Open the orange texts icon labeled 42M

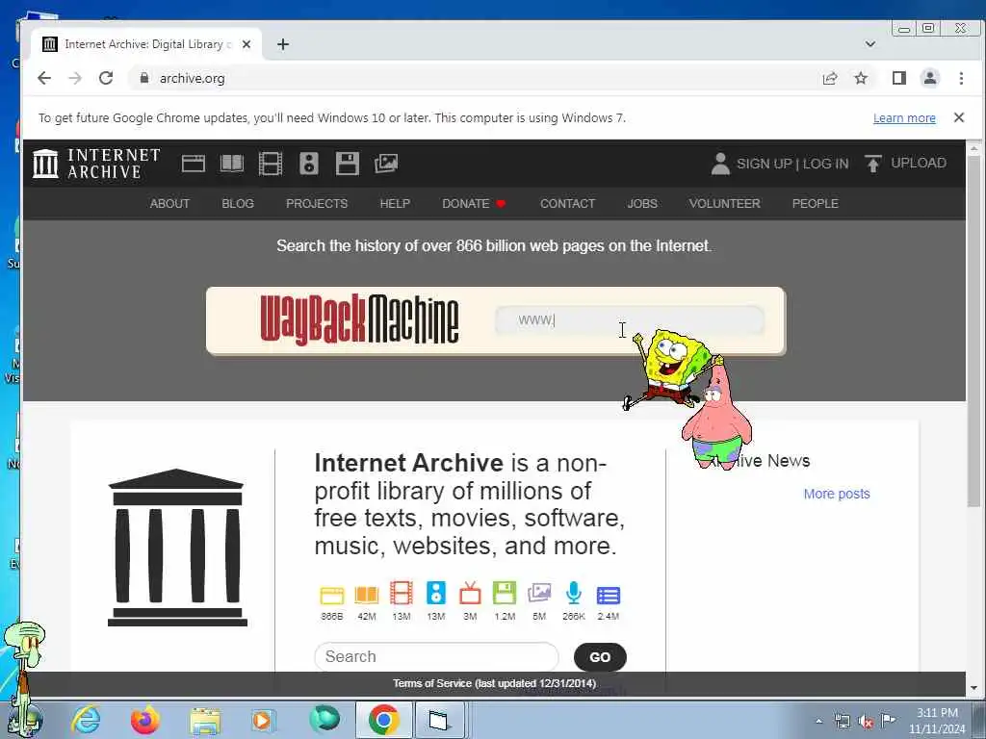point(367,595)
